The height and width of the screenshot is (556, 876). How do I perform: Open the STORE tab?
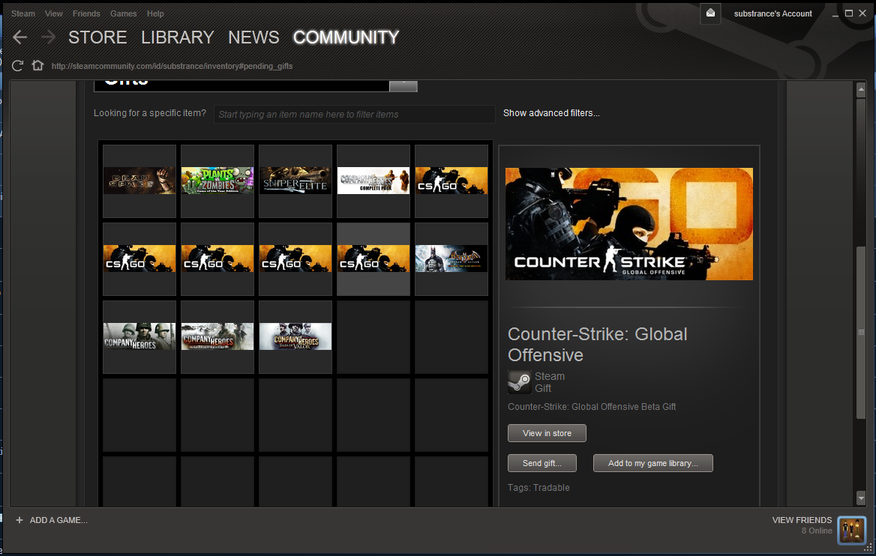(x=97, y=37)
